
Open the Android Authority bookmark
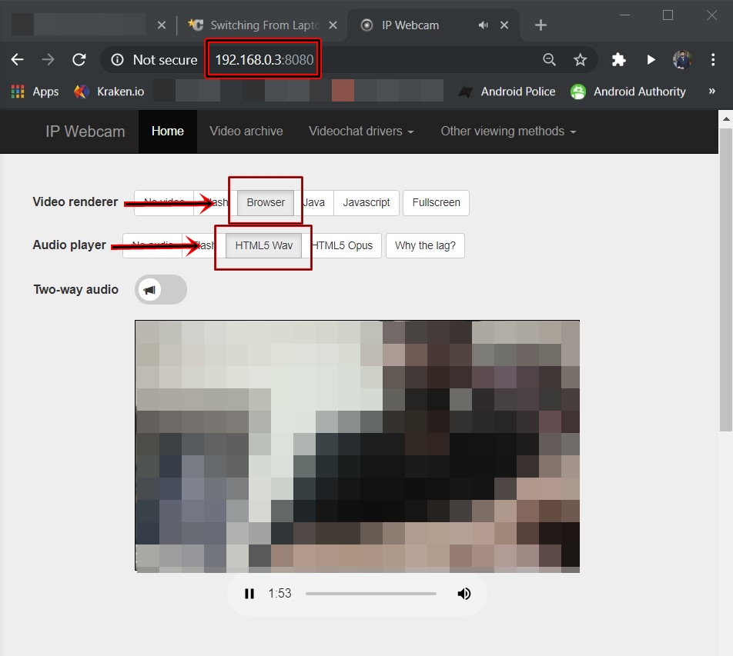pos(628,92)
